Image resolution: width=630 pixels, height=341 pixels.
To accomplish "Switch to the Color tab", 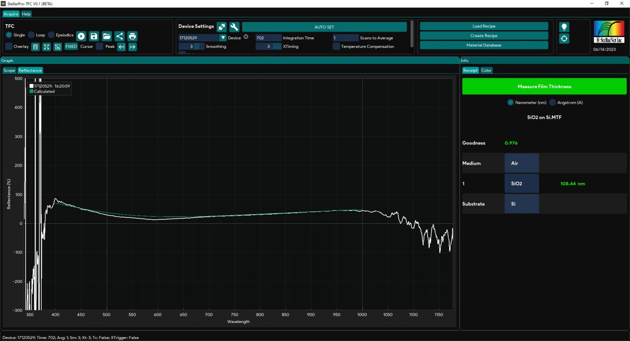I will pyautogui.click(x=486, y=70).
